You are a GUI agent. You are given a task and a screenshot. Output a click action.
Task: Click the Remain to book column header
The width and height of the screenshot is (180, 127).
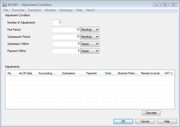[150, 73]
